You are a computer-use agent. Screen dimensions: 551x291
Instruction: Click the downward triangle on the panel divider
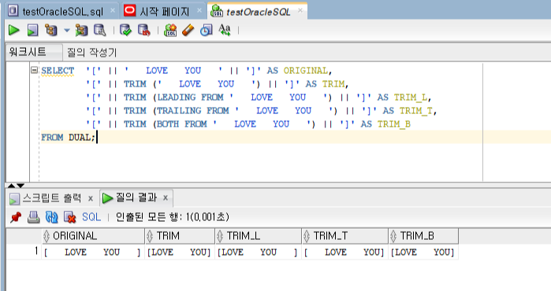pyautogui.click(x=20, y=185)
